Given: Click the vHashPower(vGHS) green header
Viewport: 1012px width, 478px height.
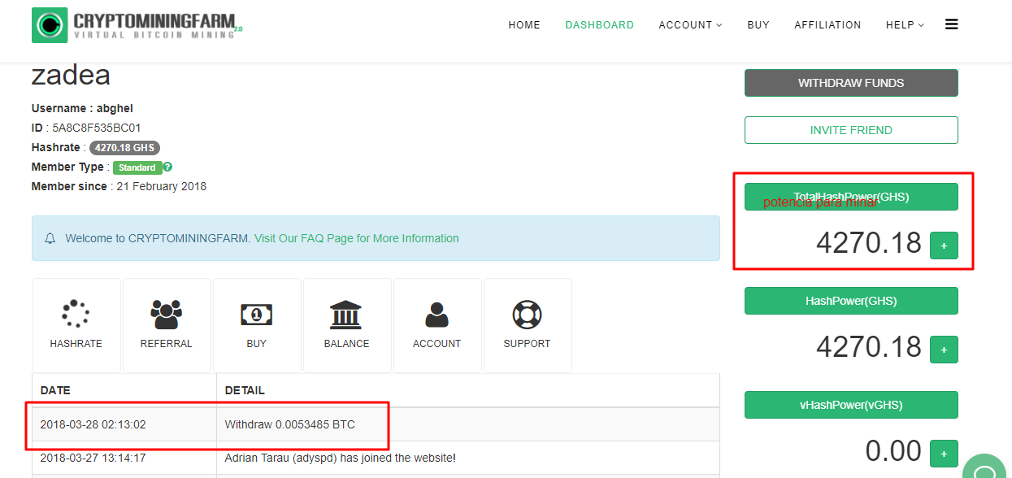Looking at the screenshot, I should click(x=851, y=405).
